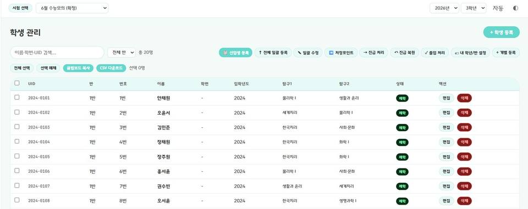Image resolution: width=528 pixels, height=209 pixels.
Task: Click the 클립보드 복사 button
Action: pos(78,68)
